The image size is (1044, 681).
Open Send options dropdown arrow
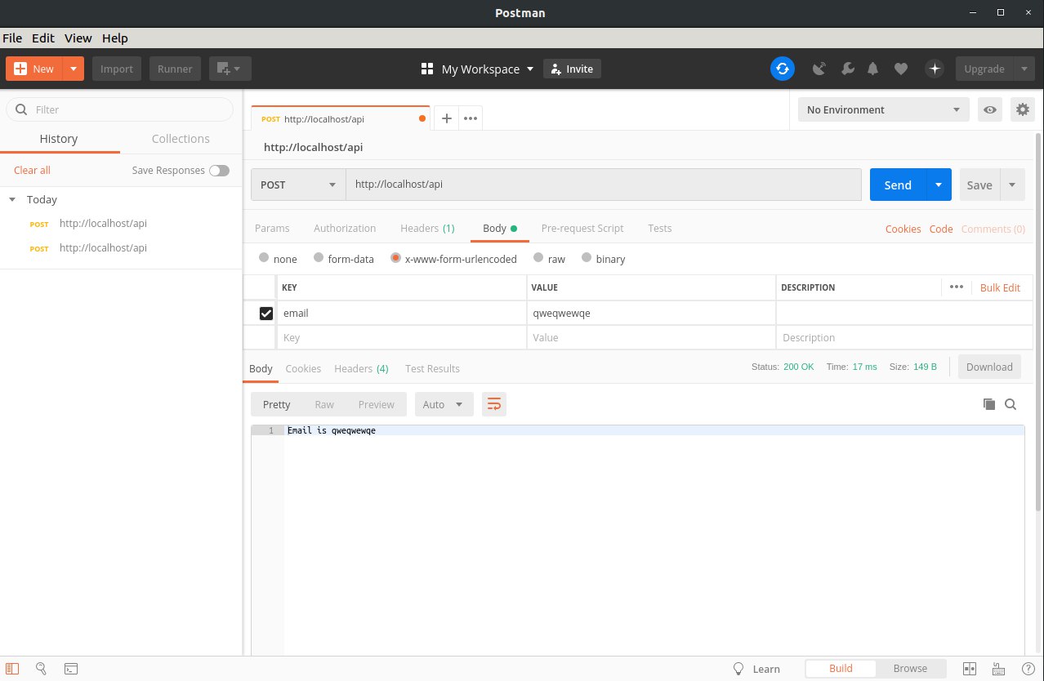(x=939, y=185)
